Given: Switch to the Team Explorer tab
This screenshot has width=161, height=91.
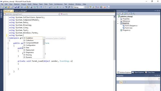Looking at the screenshot, I should (138, 73).
